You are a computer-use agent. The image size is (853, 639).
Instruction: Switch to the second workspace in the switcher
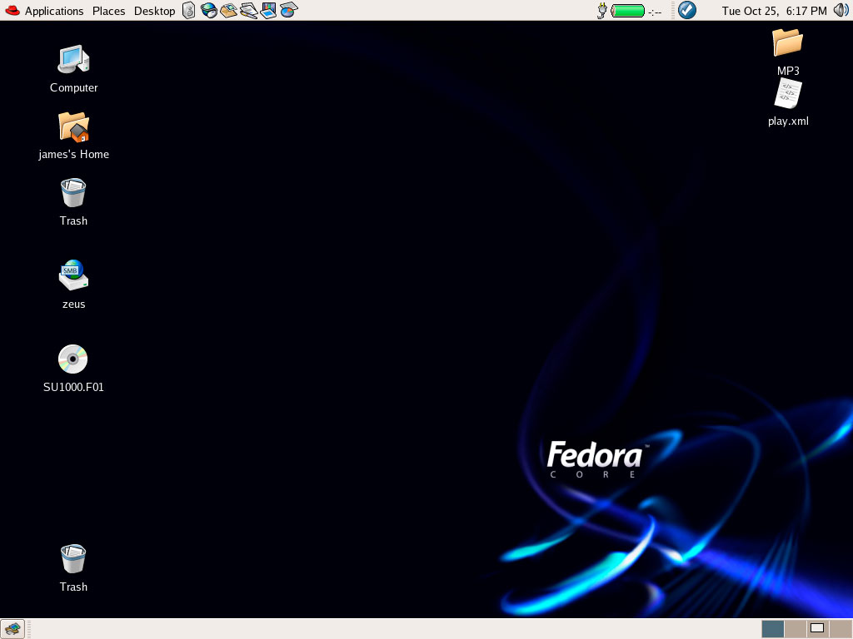[x=796, y=629]
